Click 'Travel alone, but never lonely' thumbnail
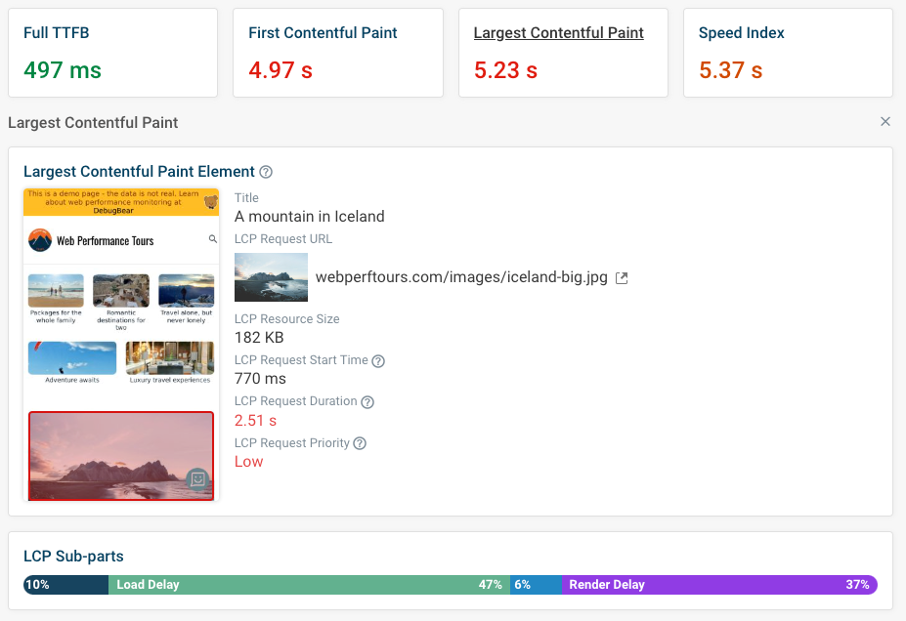 186,291
